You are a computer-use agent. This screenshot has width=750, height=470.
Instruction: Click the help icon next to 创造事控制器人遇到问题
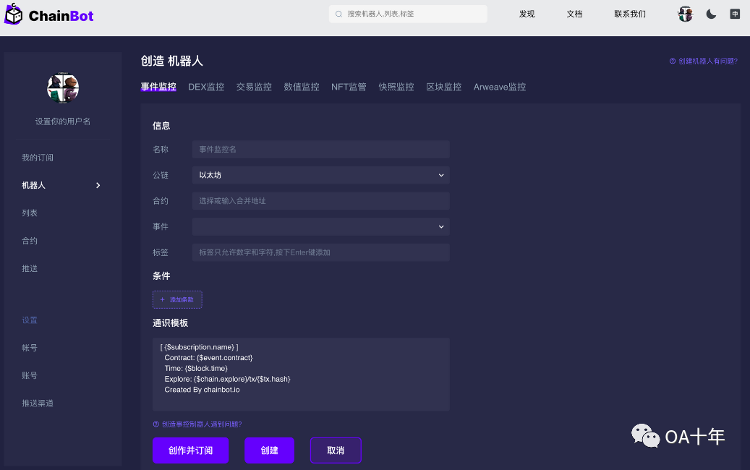coord(155,423)
